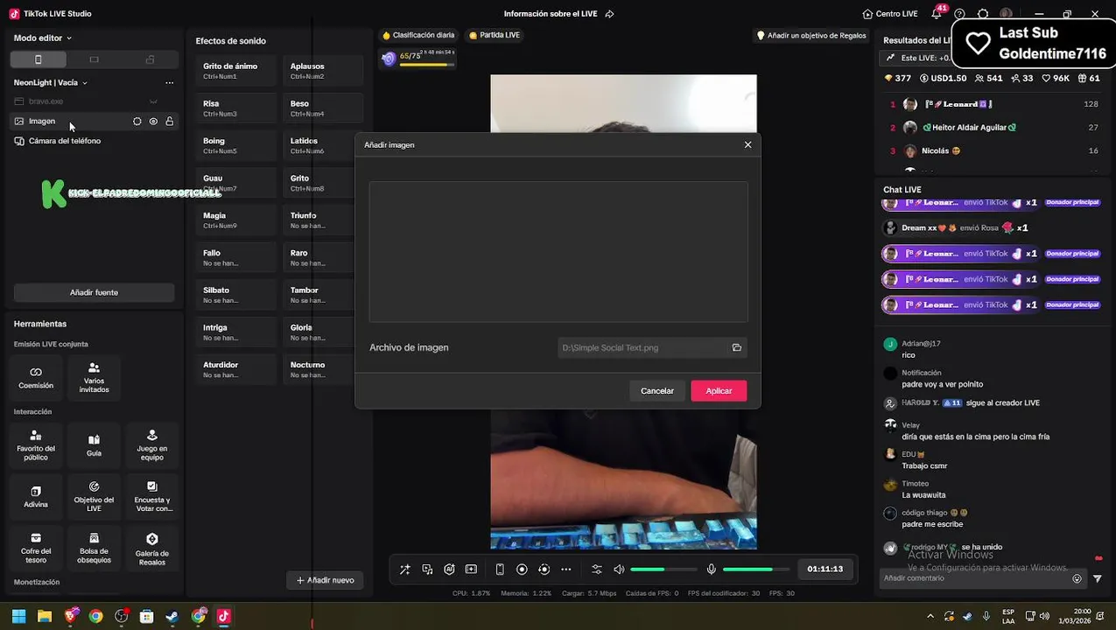
Task: Click Cancelar in Añadir imagen dialog
Action: click(x=657, y=391)
